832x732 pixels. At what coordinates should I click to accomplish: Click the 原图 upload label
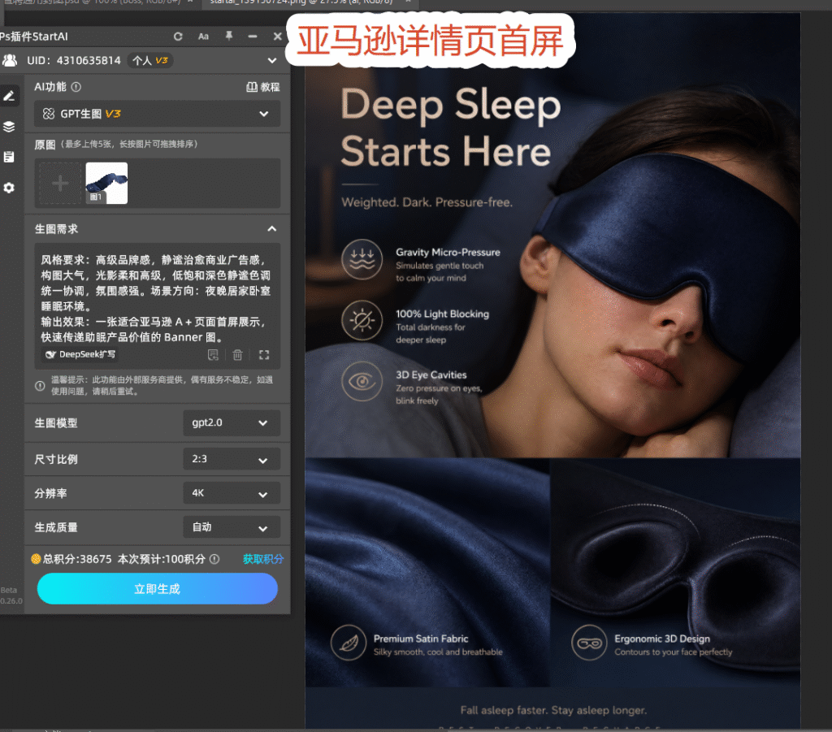click(x=45, y=145)
